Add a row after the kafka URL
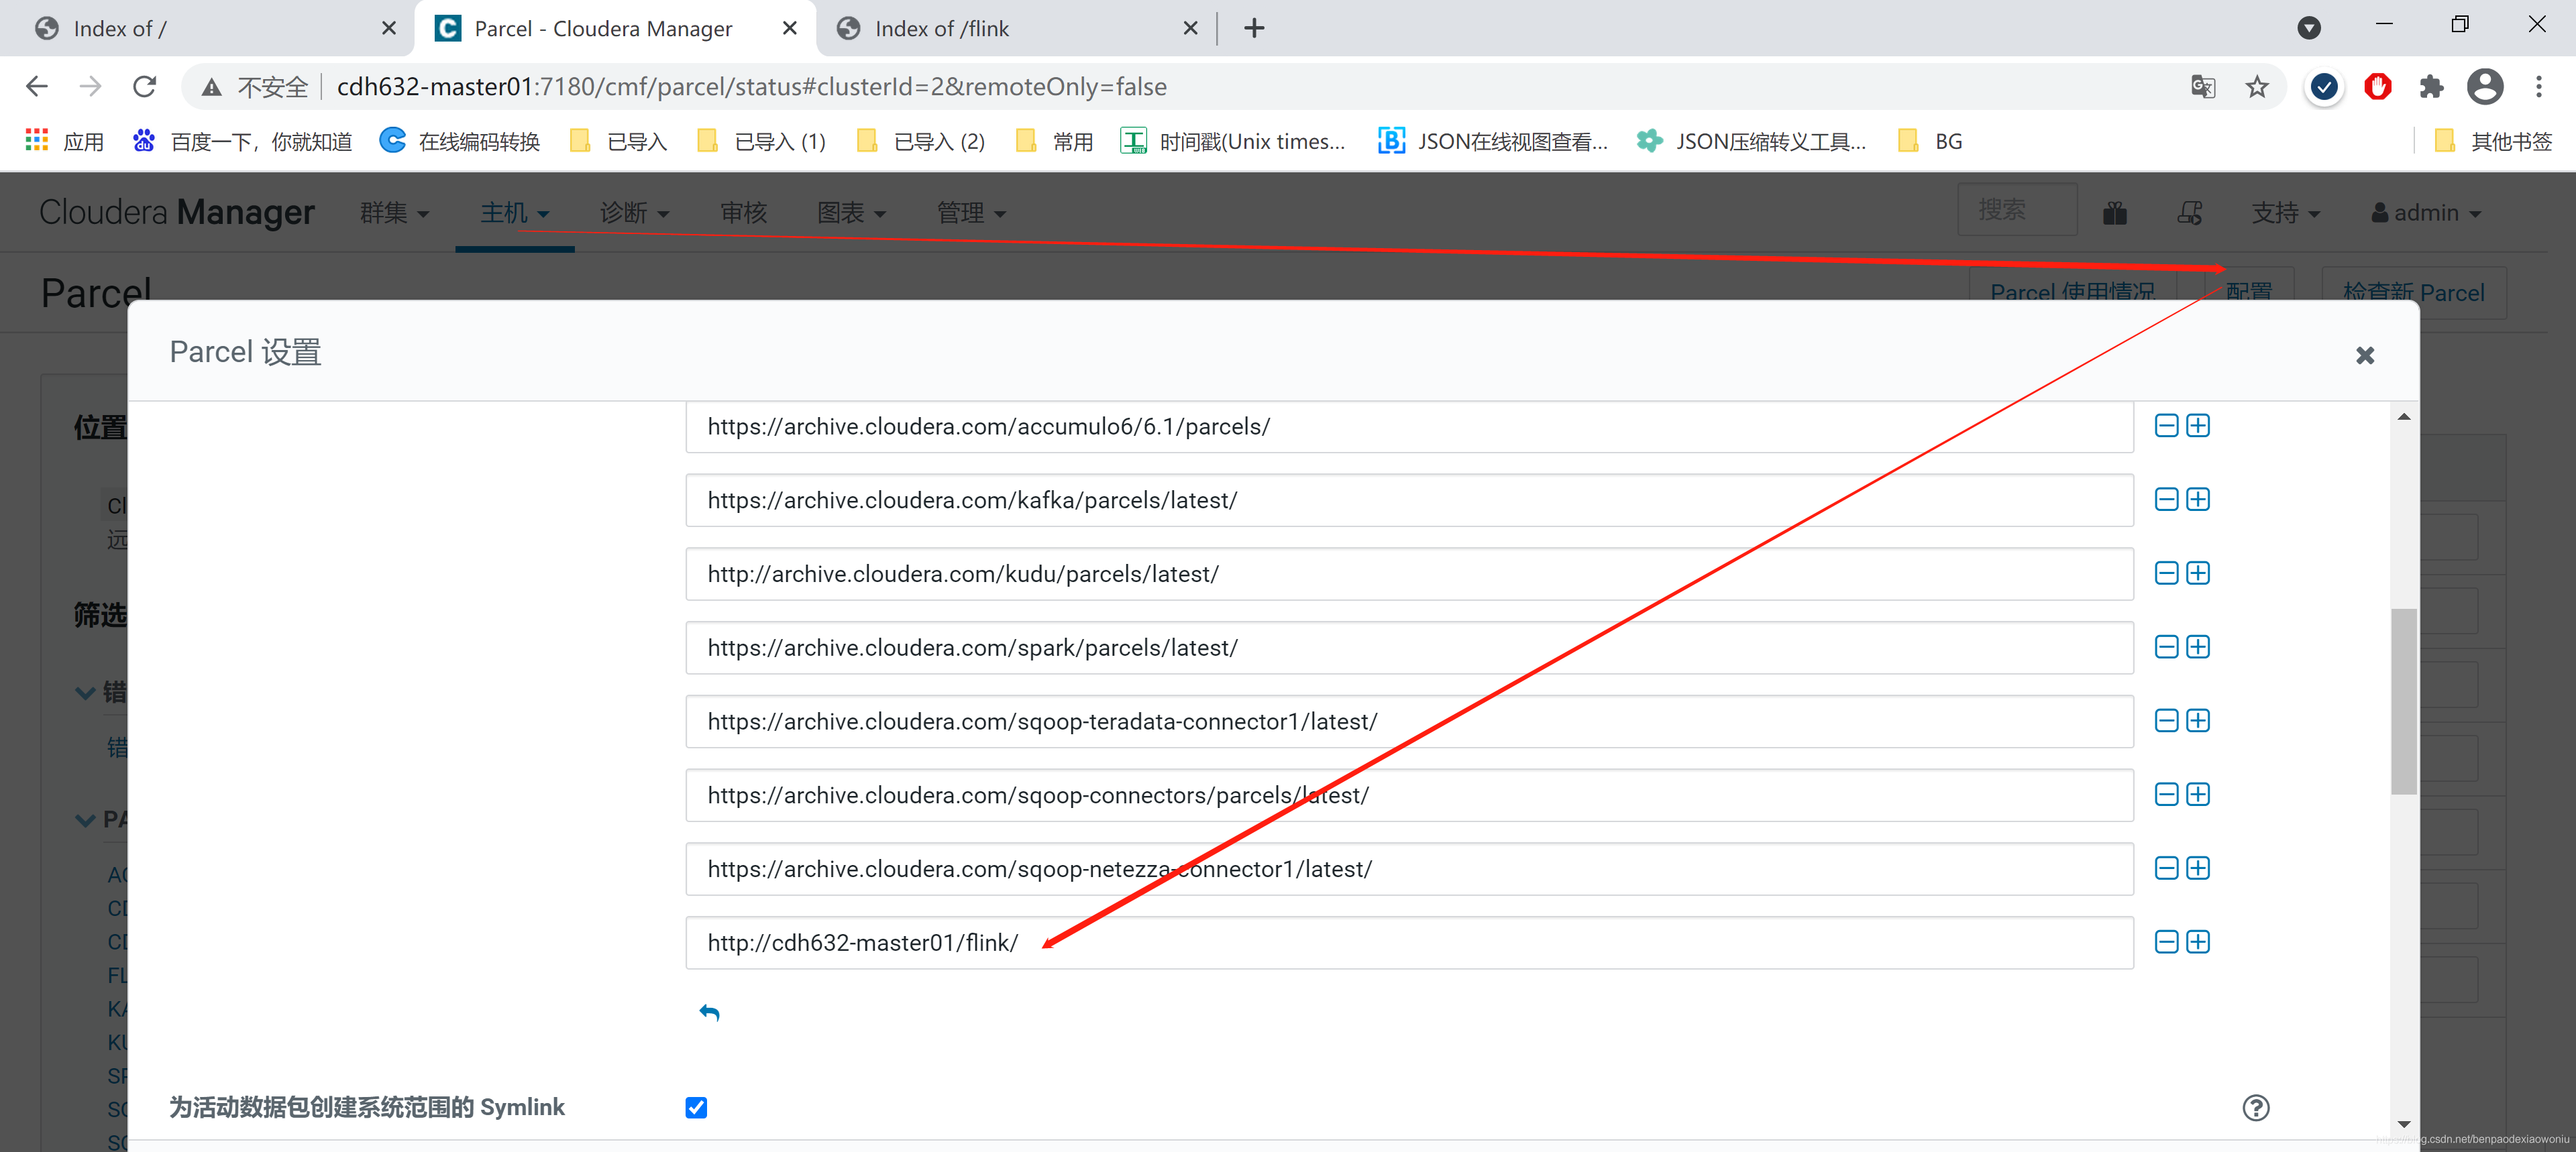 [x=2198, y=499]
